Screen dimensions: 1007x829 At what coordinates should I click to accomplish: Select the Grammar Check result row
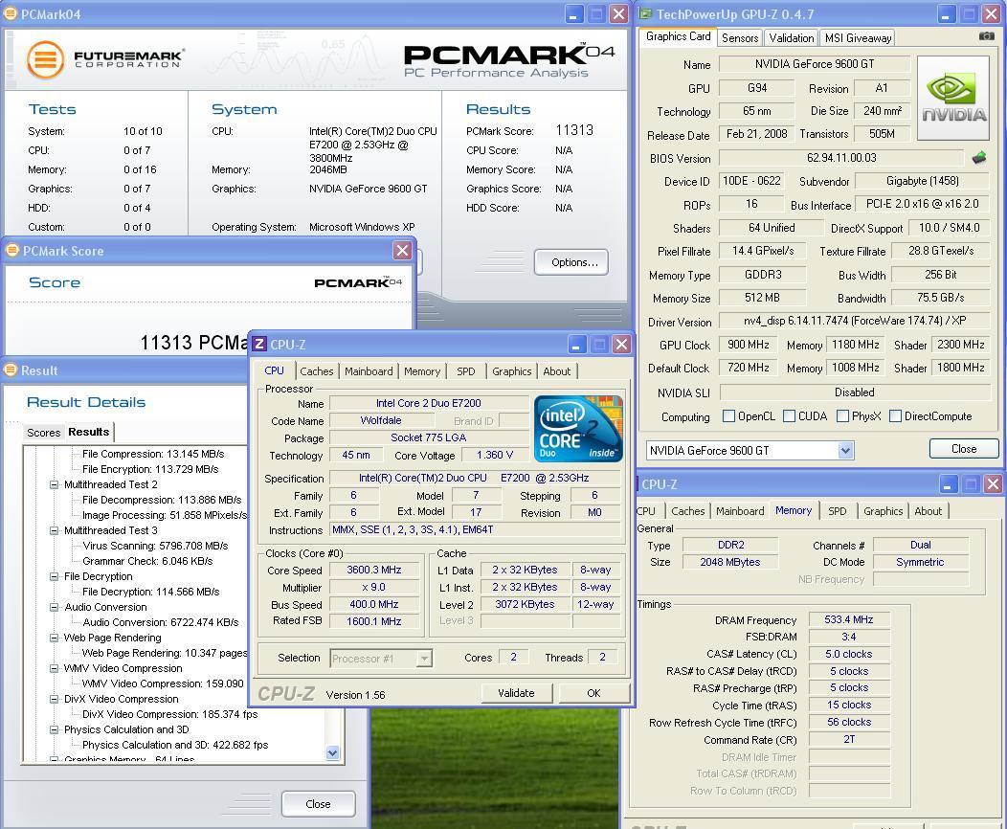[x=147, y=561]
